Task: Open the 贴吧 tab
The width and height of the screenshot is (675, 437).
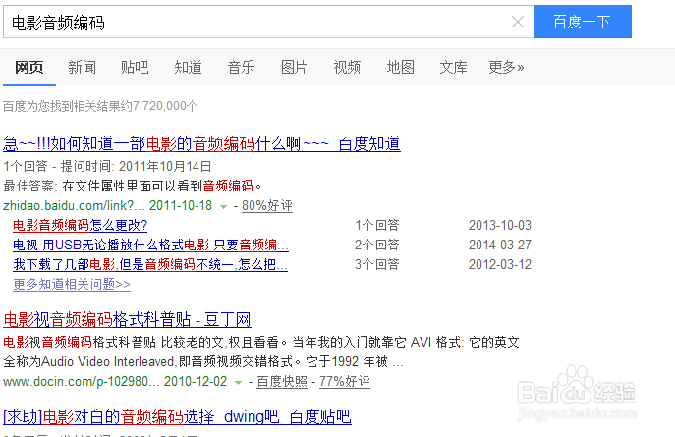Action: click(x=135, y=67)
